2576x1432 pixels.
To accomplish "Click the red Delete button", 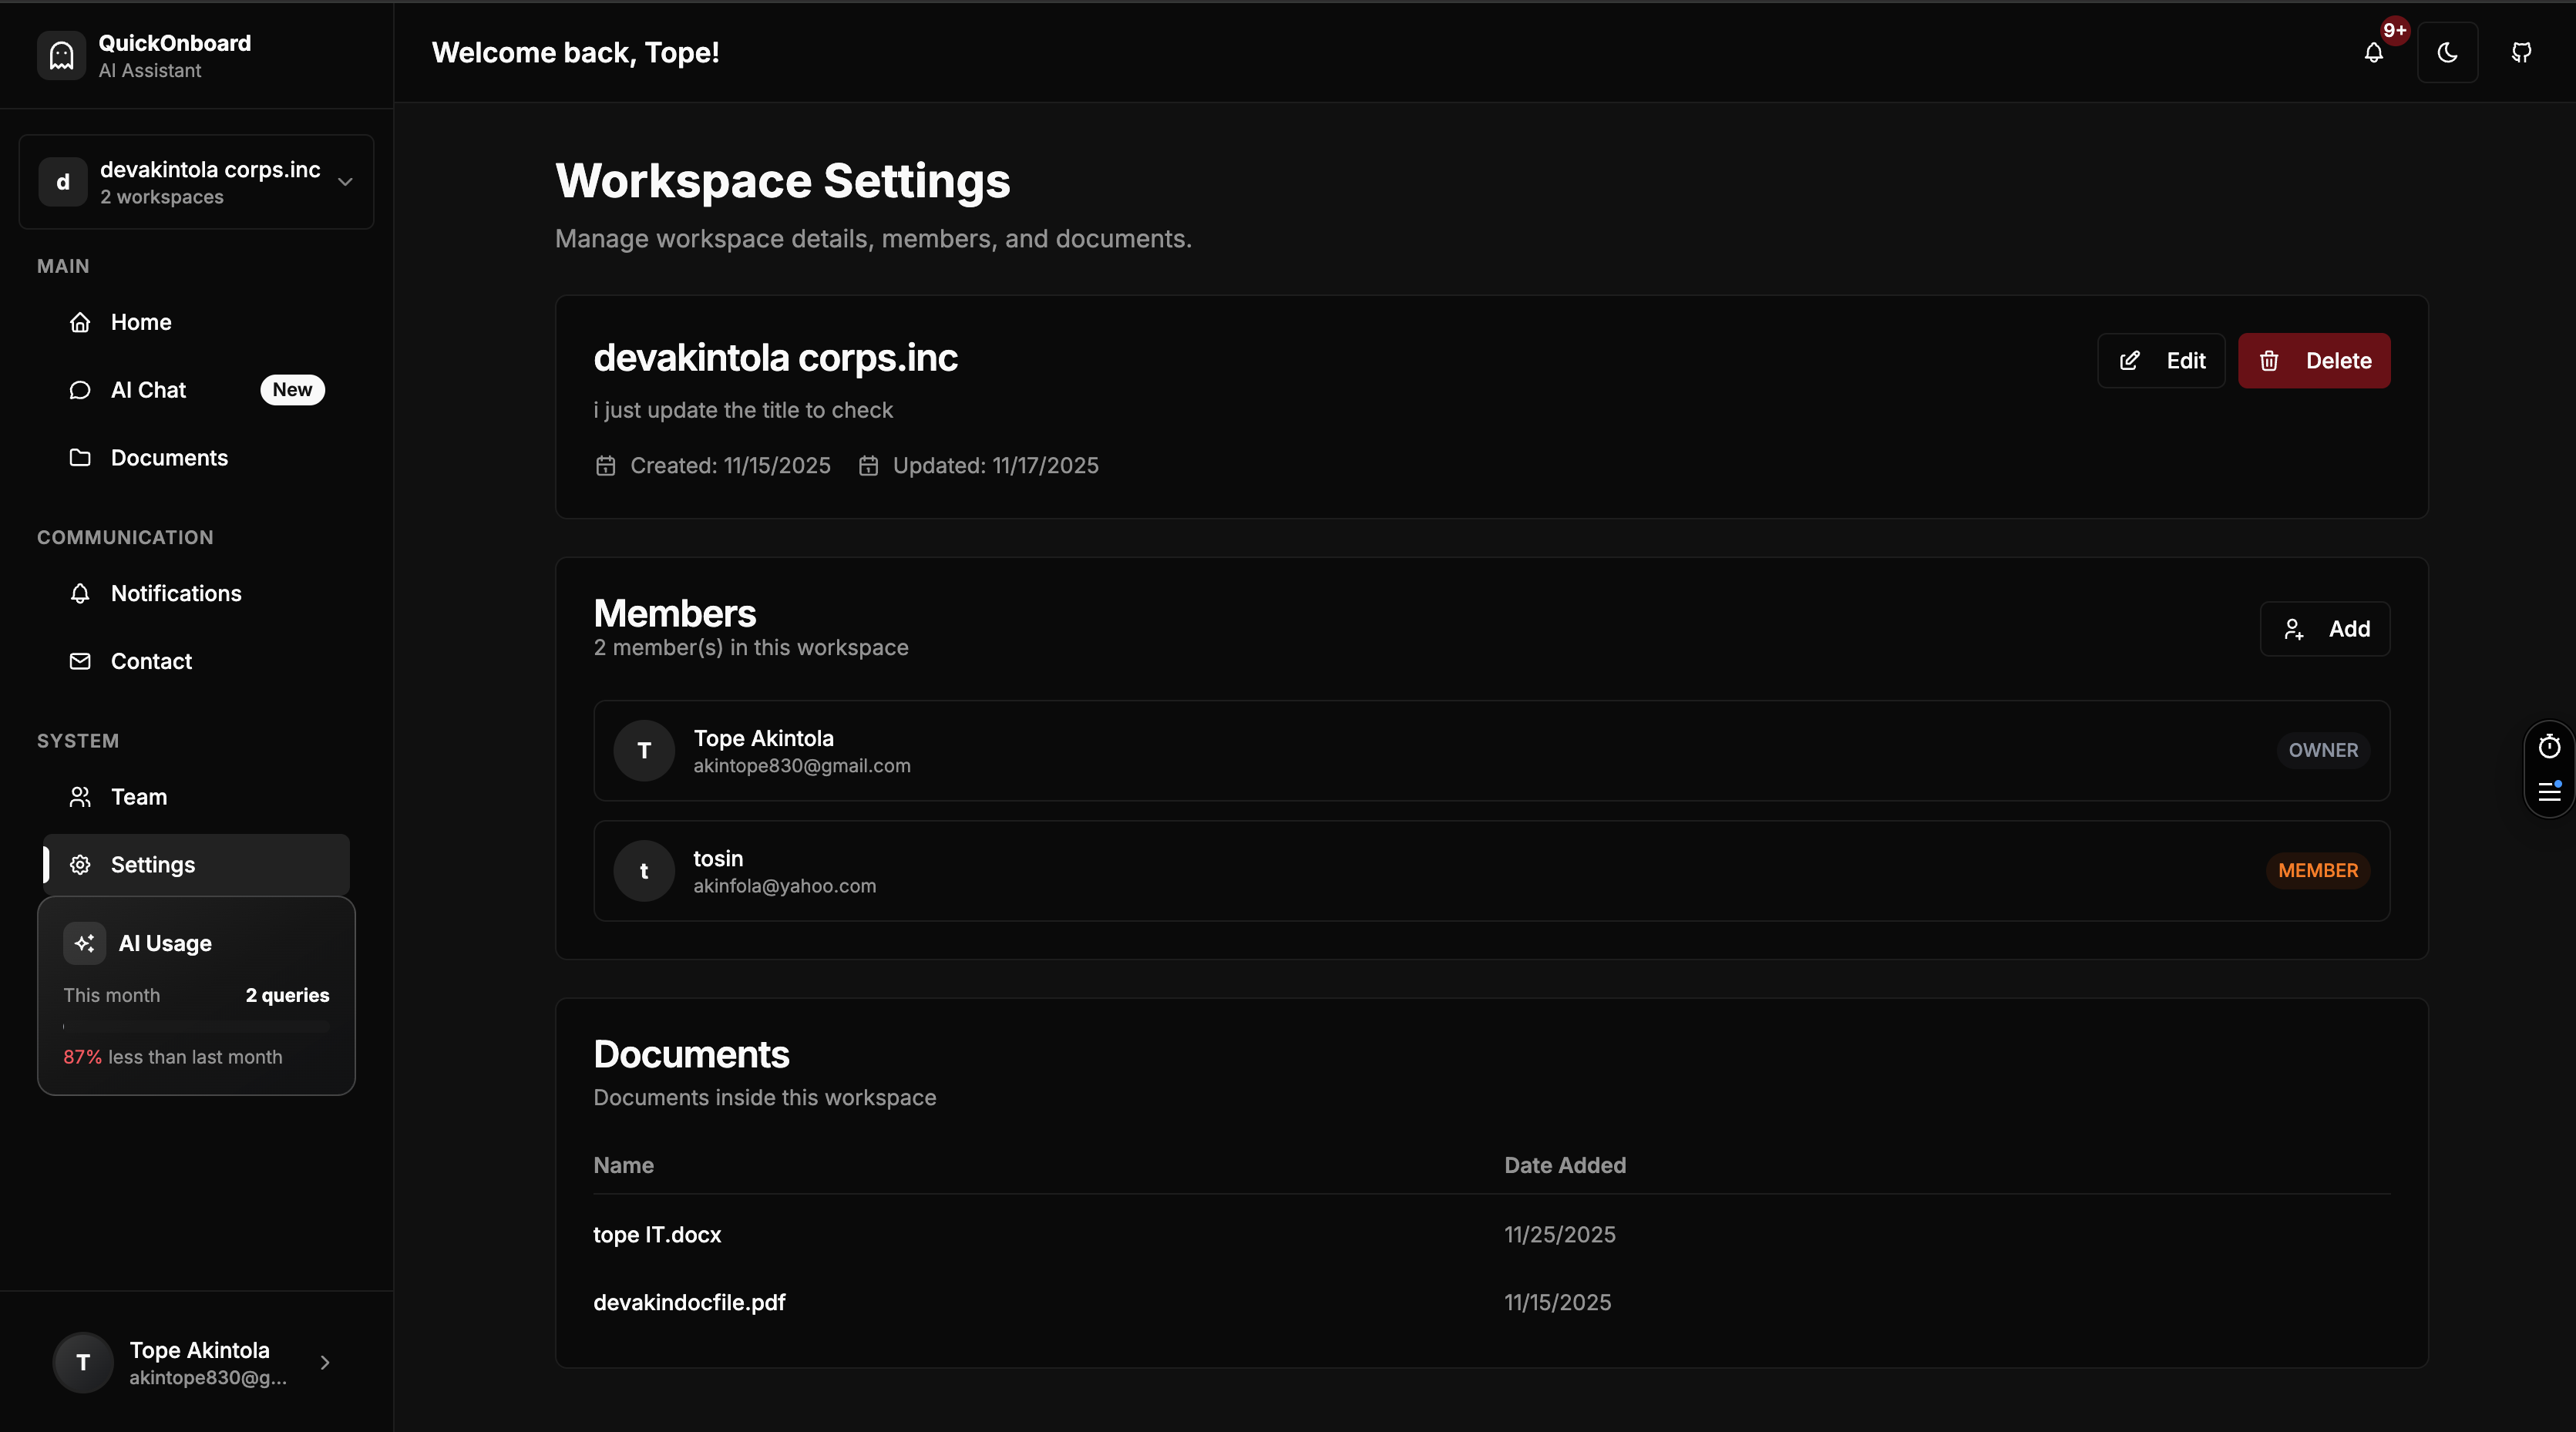I will [x=2313, y=361].
